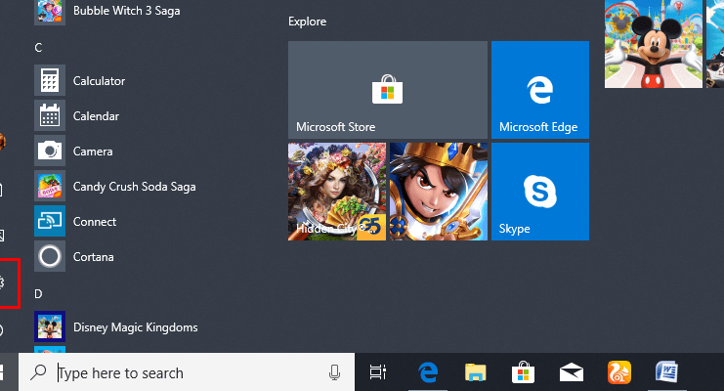The width and height of the screenshot is (724, 391).
Task: Open Settings gear in Start sidebar
Action: (2, 282)
